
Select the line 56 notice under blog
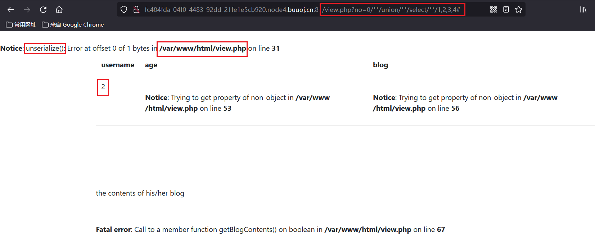pyautogui.click(x=465, y=103)
